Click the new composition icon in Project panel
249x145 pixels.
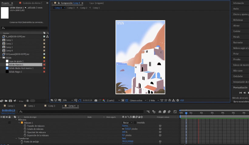pyautogui.click(x=10, y=101)
